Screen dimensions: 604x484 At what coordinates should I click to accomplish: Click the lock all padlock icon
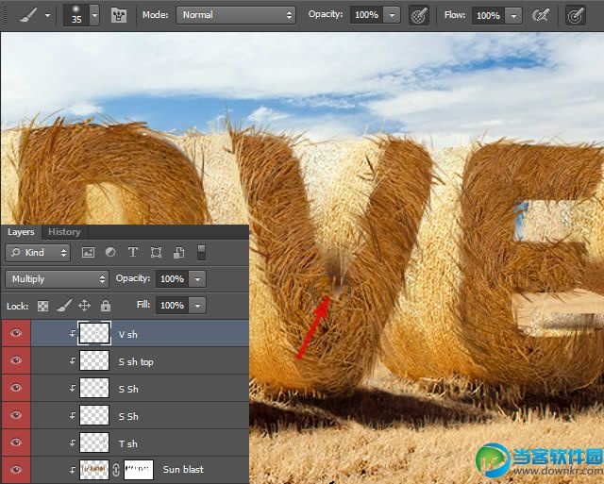106,306
